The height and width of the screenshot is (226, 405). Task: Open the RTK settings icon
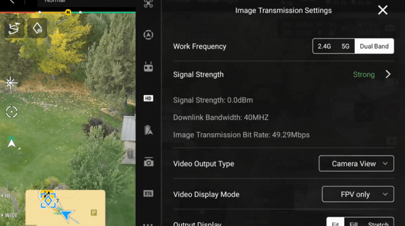pos(149,194)
